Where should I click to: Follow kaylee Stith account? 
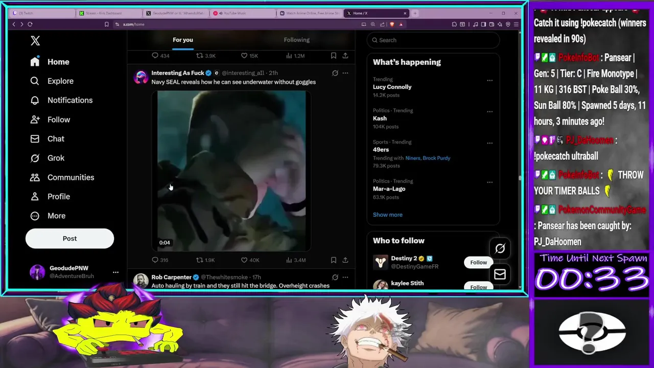coord(479,286)
